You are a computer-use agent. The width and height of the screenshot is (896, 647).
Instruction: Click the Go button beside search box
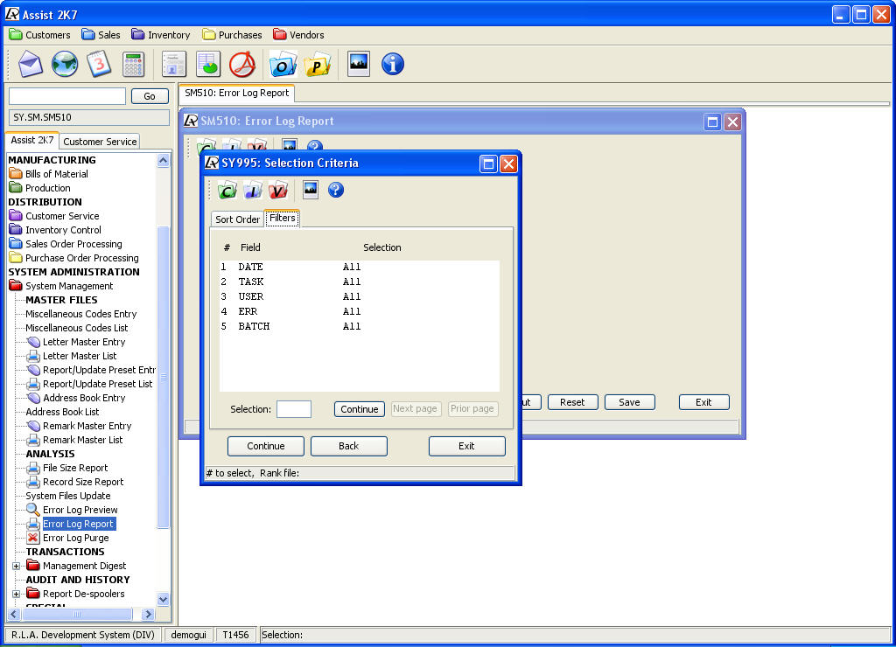pos(150,96)
